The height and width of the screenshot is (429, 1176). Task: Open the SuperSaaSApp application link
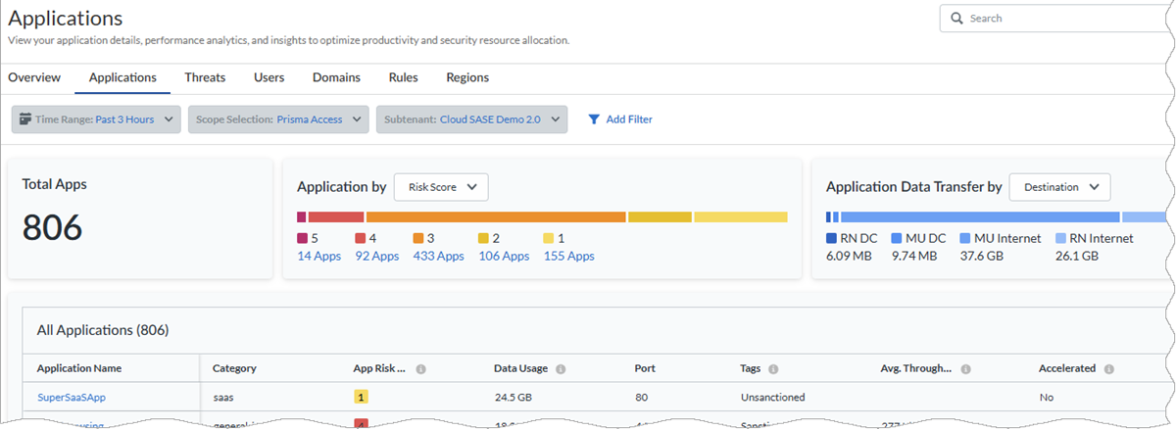(x=72, y=398)
